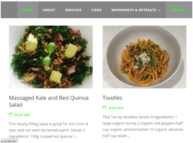Open the Massaged Kale and Red Quinoa Salad title
This screenshot has width=193, height=143.
click(49, 101)
